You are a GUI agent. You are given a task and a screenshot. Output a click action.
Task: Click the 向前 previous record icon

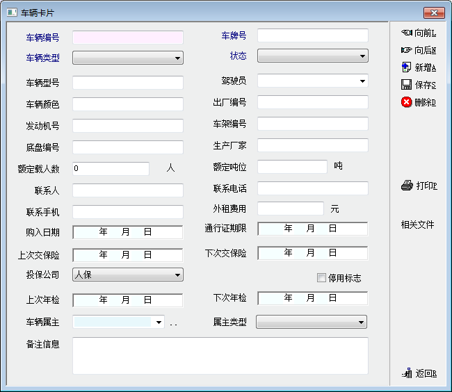(x=407, y=33)
